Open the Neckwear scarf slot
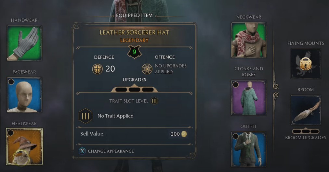The width and height of the screenshot is (329, 172). (x=249, y=40)
